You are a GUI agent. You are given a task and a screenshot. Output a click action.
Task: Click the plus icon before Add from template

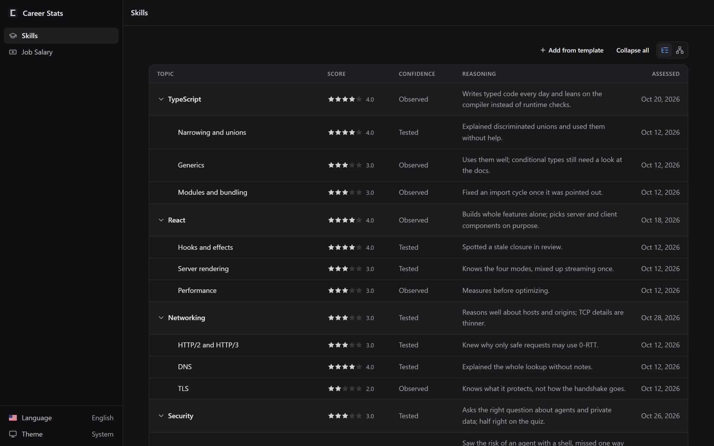pyautogui.click(x=543, y=50)
